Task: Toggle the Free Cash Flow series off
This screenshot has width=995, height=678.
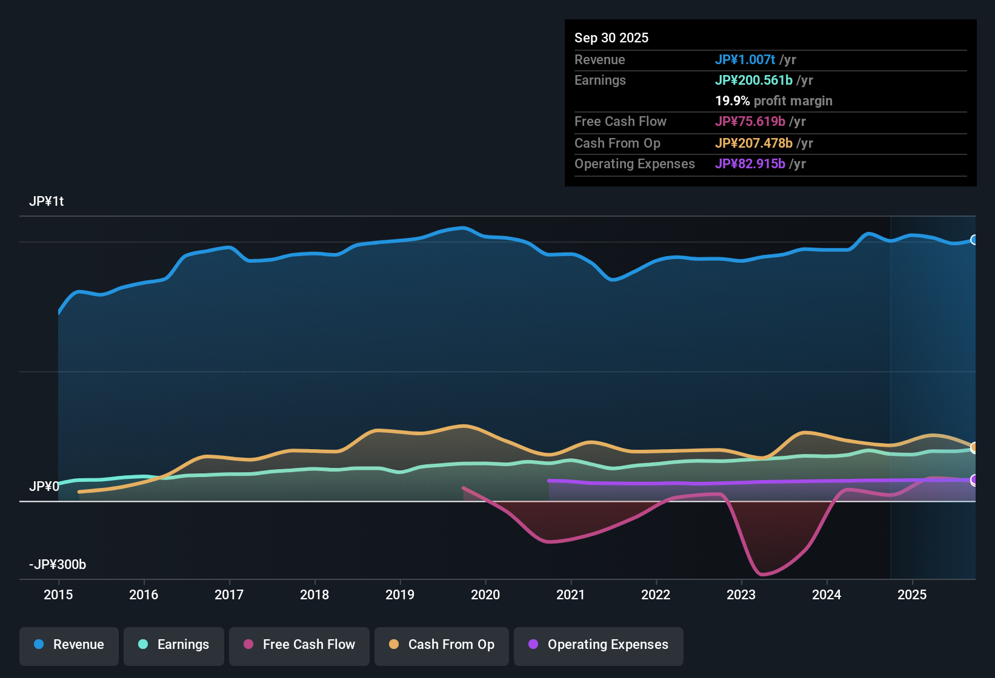Action: [x=299, y=645]
